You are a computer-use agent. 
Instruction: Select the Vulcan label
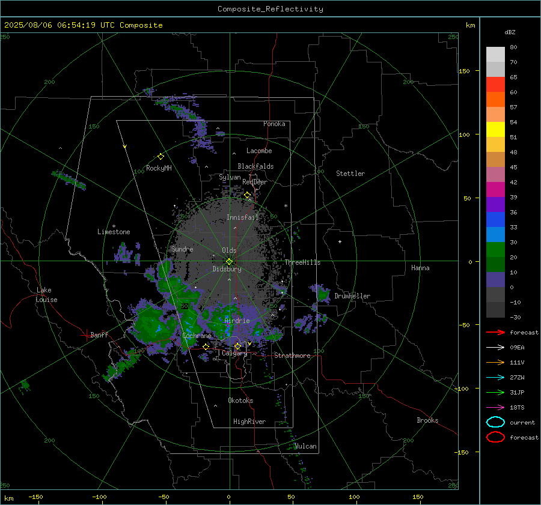305,446
